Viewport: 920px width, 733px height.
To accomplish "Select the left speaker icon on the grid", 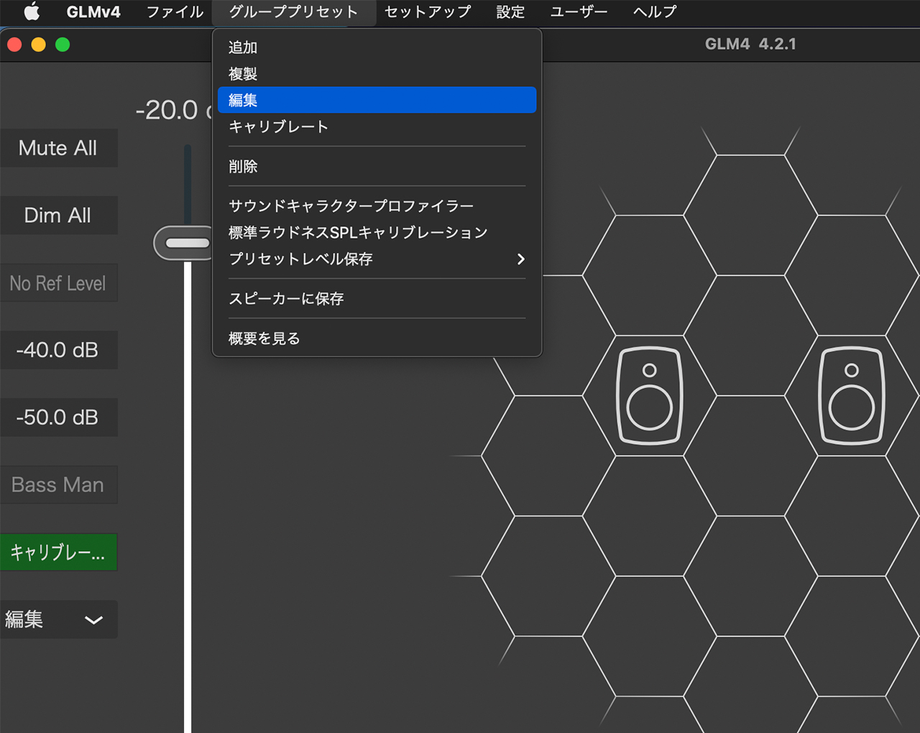I will tap(648, 395).
